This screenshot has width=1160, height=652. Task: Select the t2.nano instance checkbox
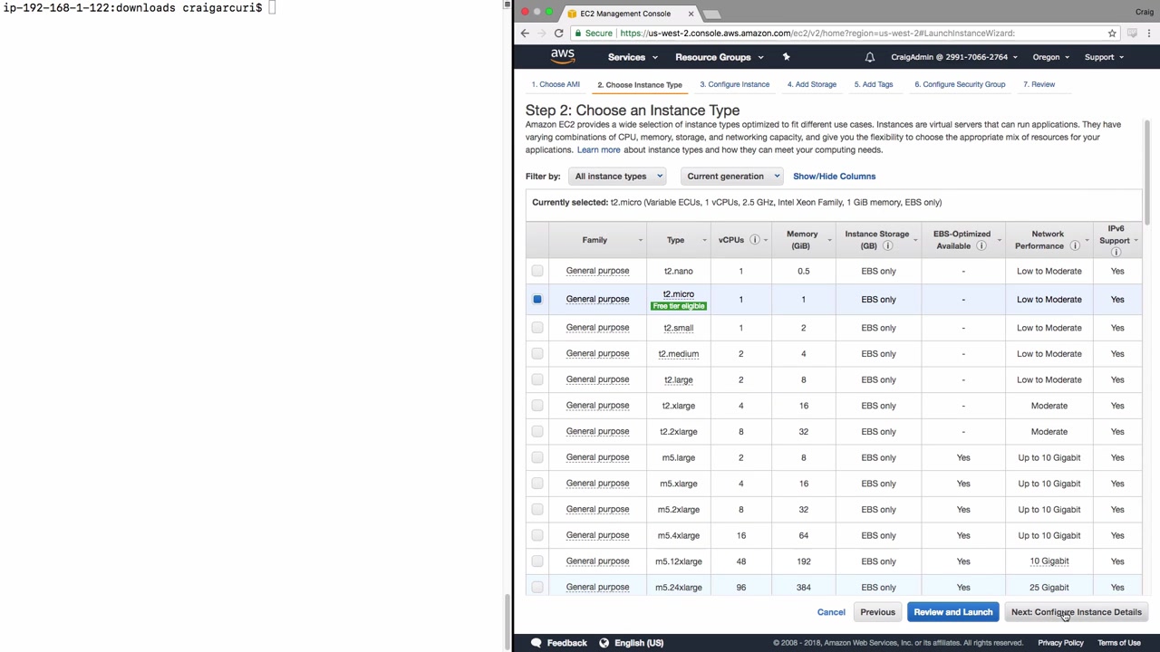click(x=537, y=271)
